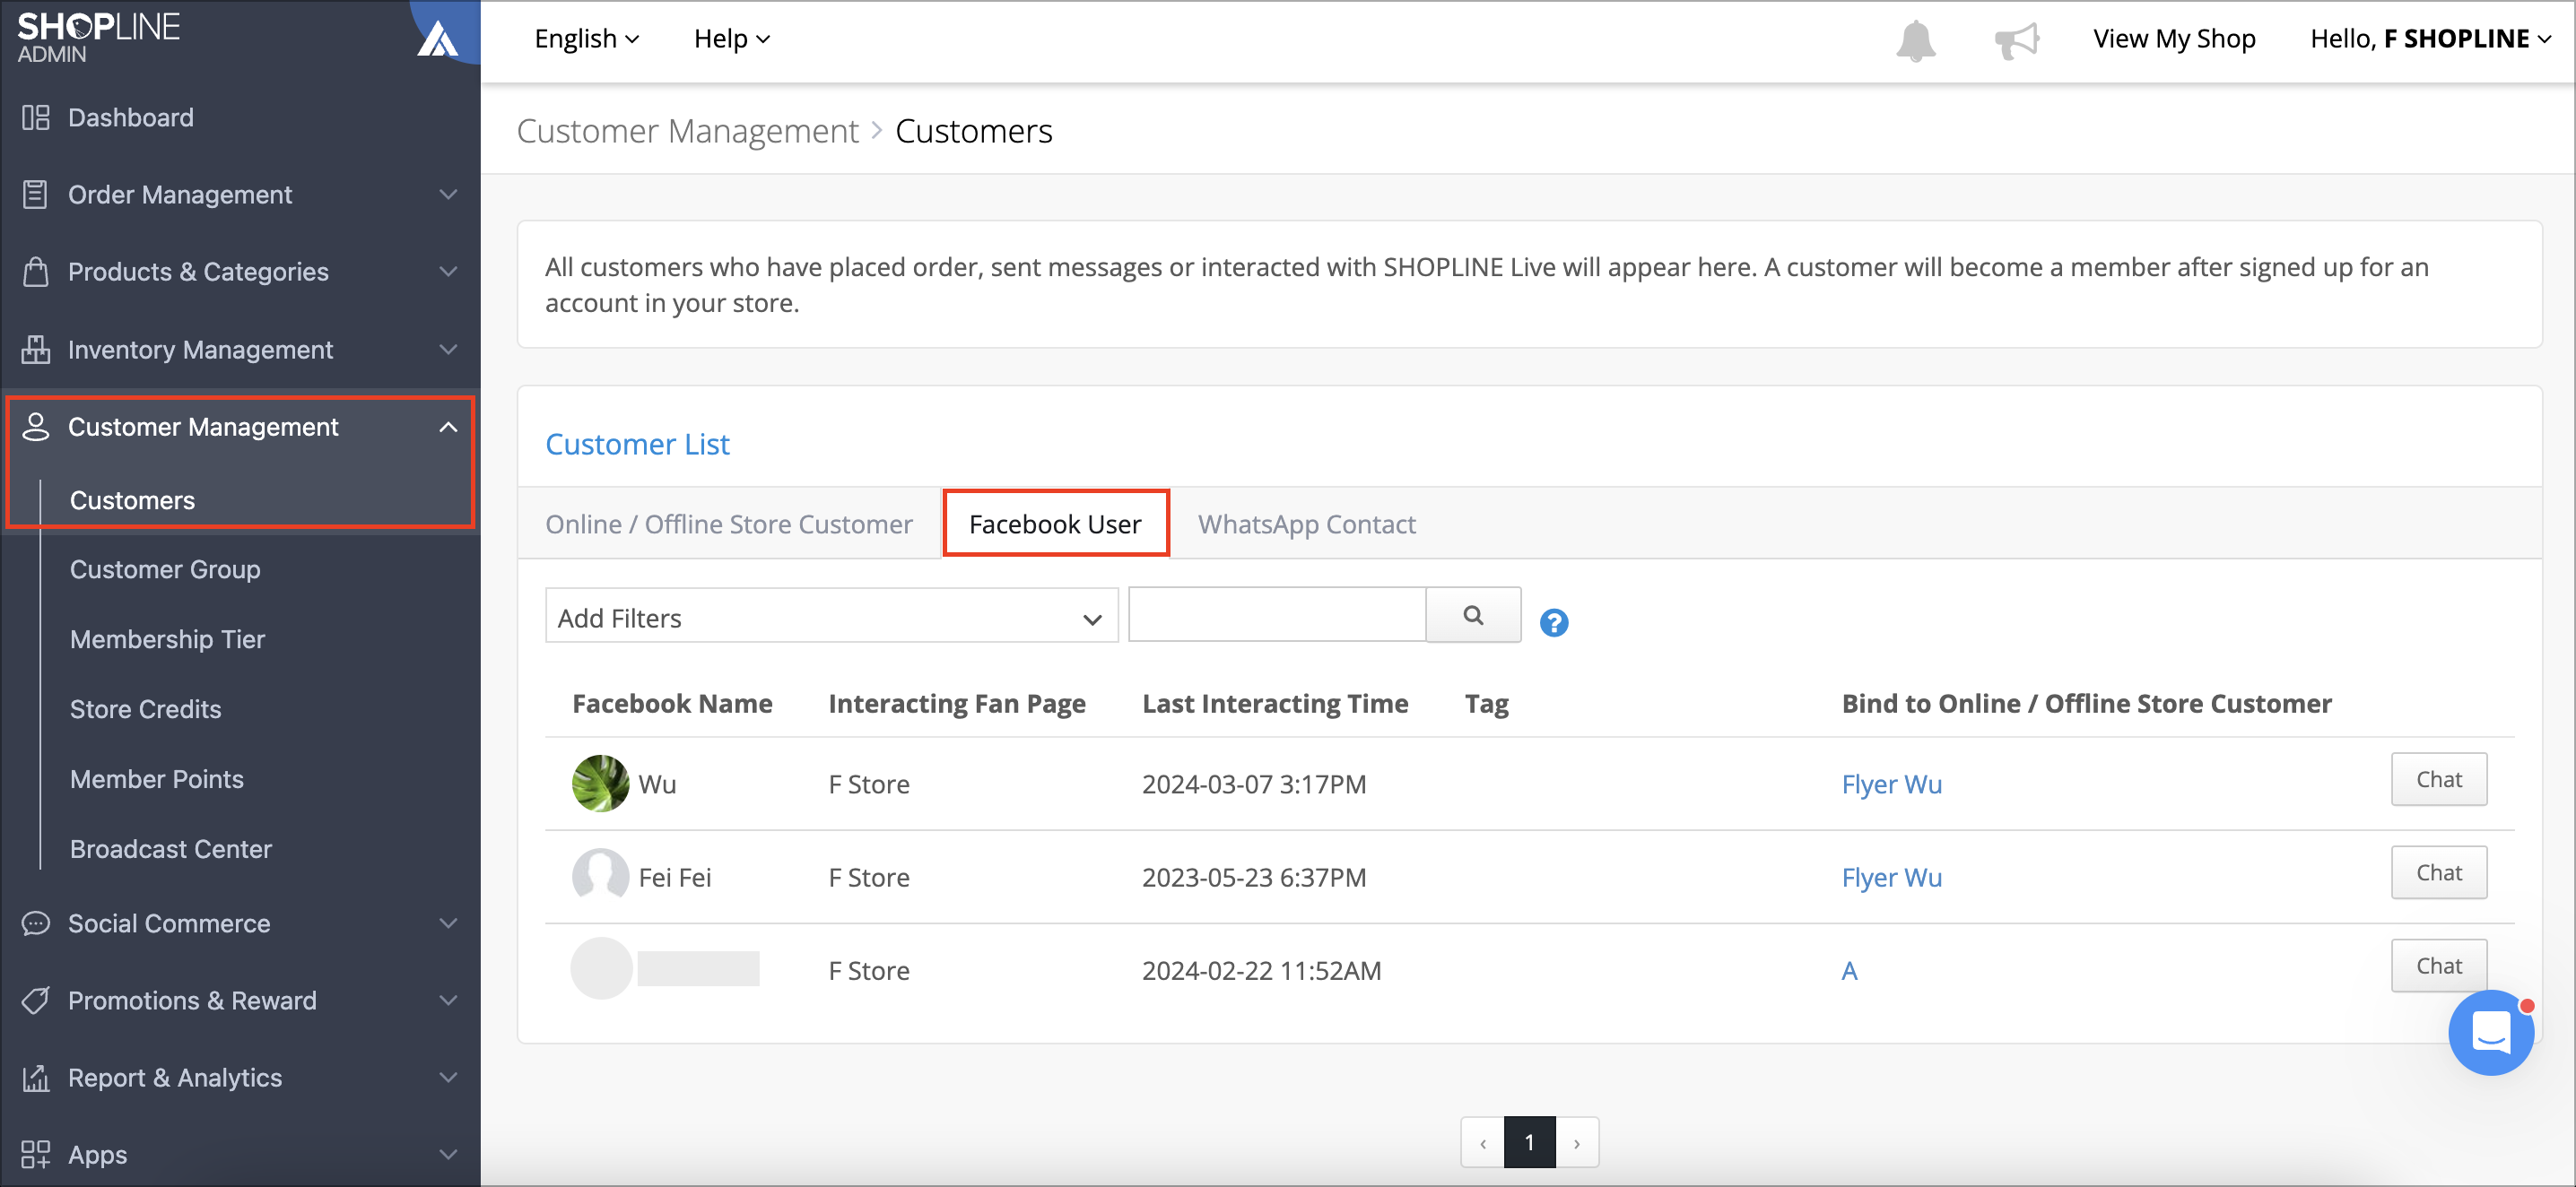Click Customer Management in the breadcrumb
Screen dimensions: 2576x1187
[x=687, y=131]
